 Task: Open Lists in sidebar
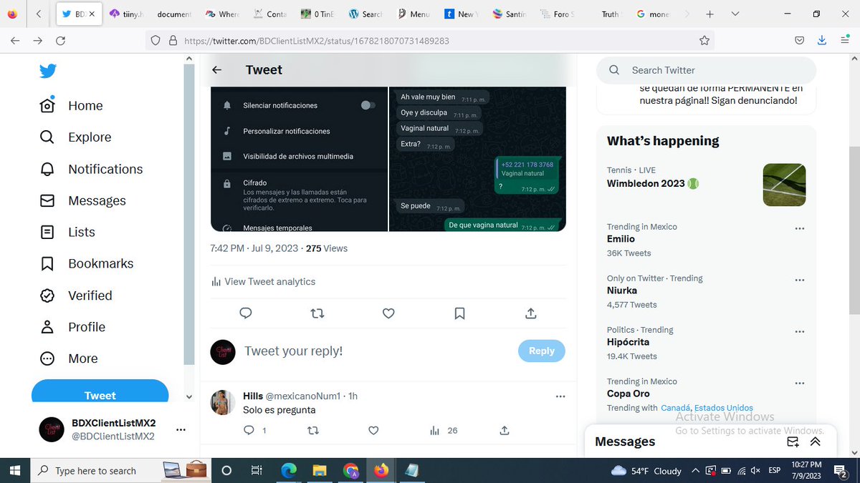click(x=68, y=232)
